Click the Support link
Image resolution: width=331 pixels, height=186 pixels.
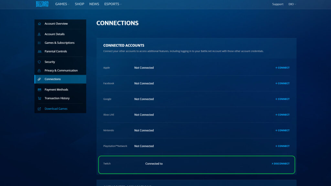point(278,4)
